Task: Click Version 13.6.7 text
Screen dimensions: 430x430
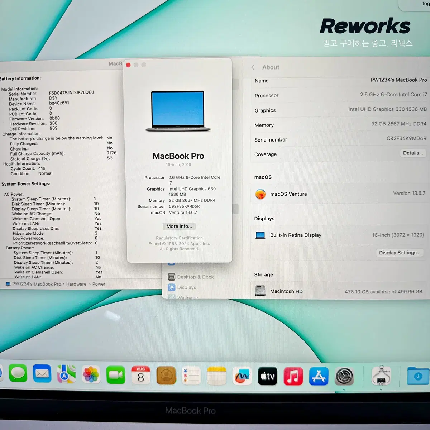Action: click(409, 193)
